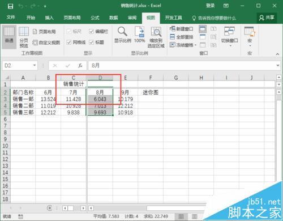Click the insert function fx icon
283x221 pixels.
pyautogui.click(x=80, y=66)
